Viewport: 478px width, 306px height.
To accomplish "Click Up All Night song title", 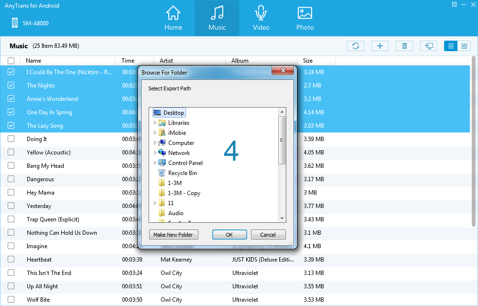I will click(x=43, y=286).
